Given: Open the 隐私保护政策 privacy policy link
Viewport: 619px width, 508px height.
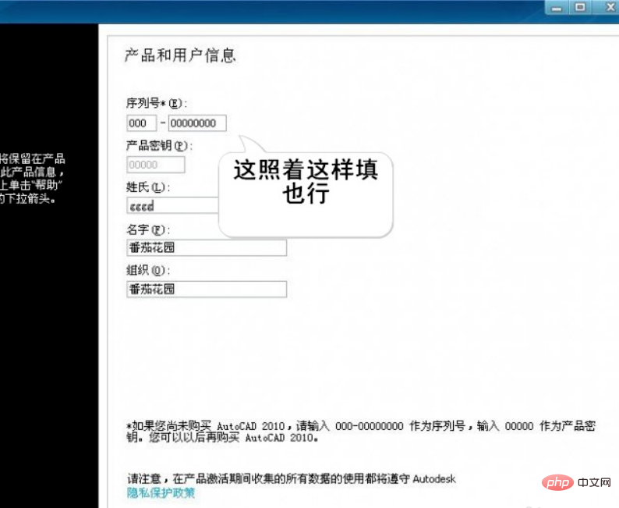Looking at the screenshot, I should (161, 492).
